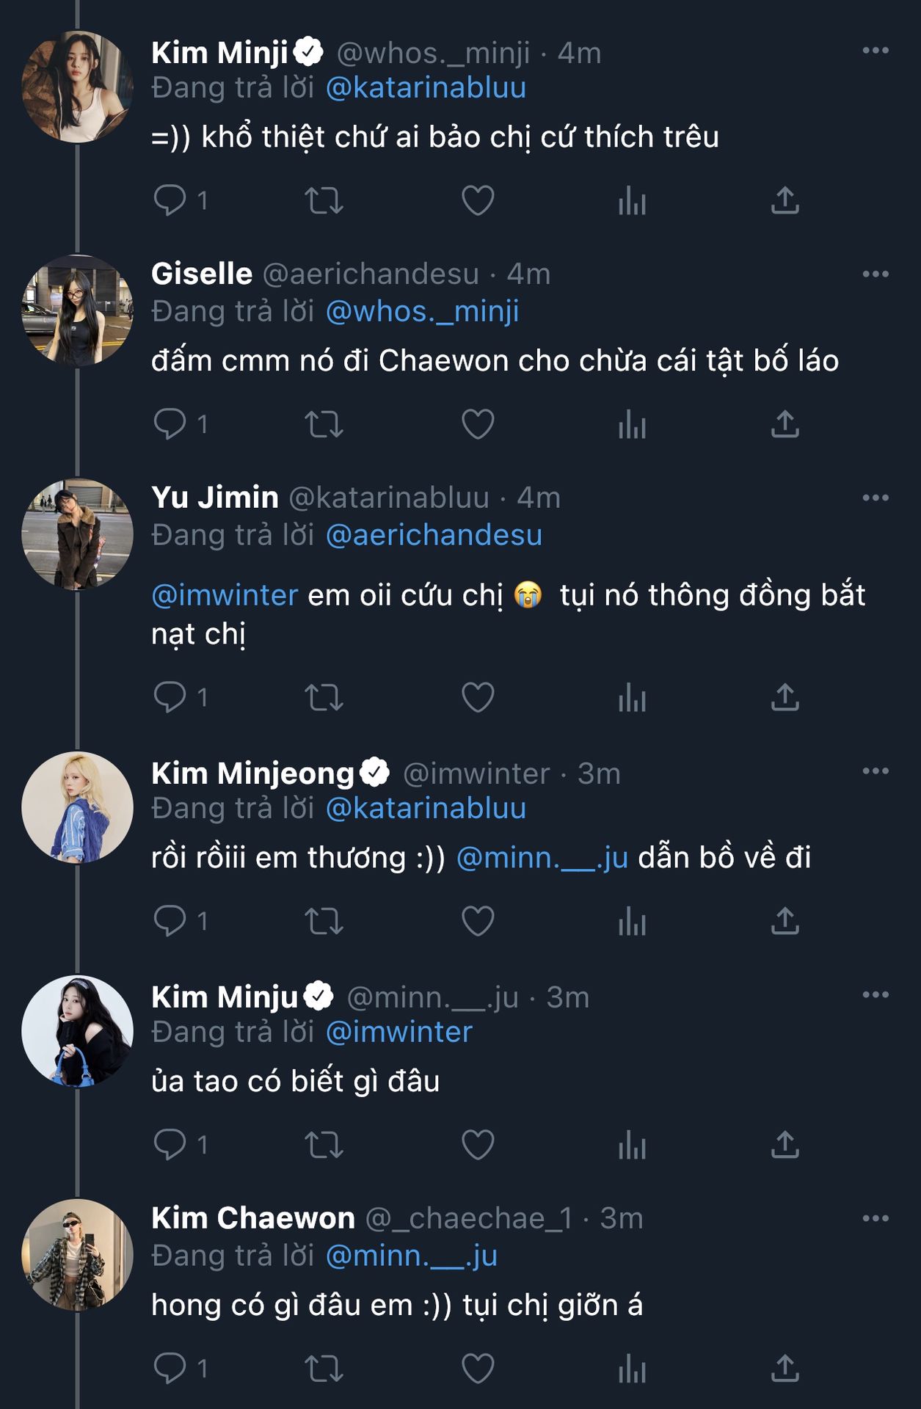
Task: Open the @imwinter mention in Yu Jimin's tweet
Action: tap(225, 595)
